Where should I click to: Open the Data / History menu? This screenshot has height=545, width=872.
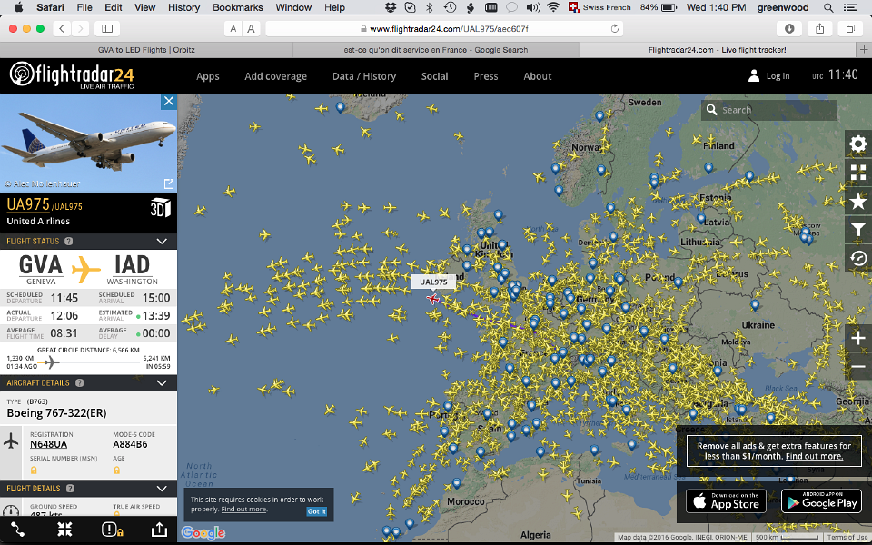[x=363, y=76]
